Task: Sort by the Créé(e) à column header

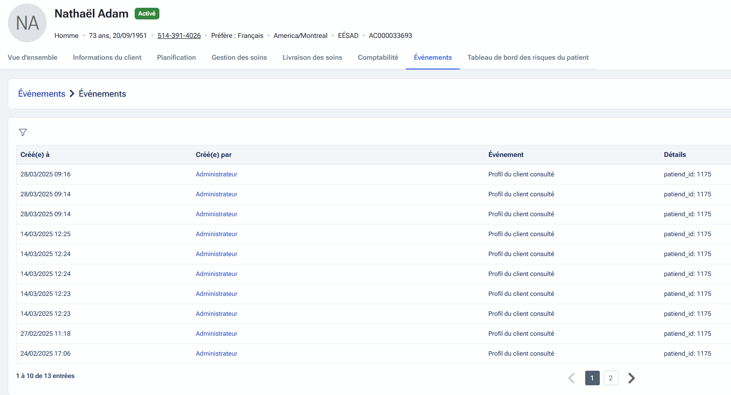Action: tap(35, 155)
